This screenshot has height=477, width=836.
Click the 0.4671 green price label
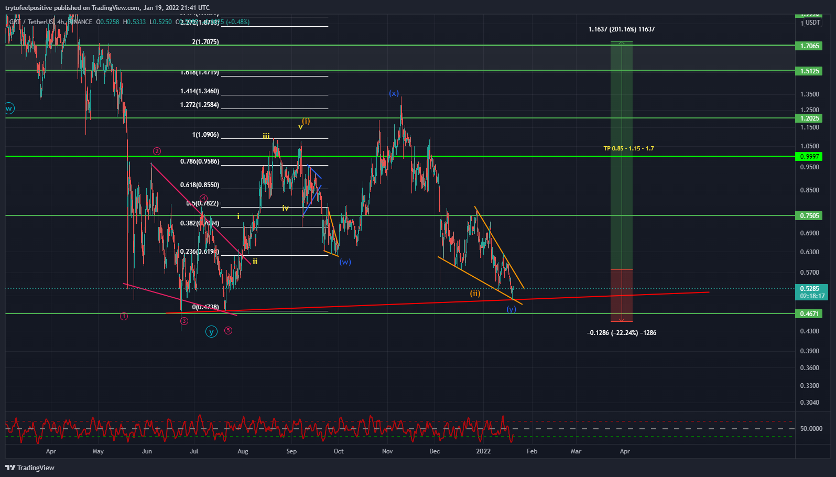[x=809, y=314]
